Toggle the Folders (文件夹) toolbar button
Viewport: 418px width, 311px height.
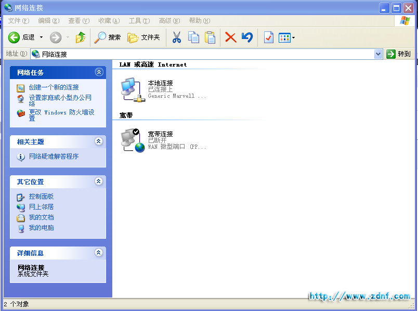point(143,37)
